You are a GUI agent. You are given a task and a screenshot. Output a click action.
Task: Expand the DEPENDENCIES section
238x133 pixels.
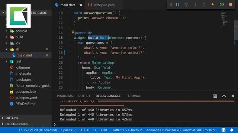[26, 124]
